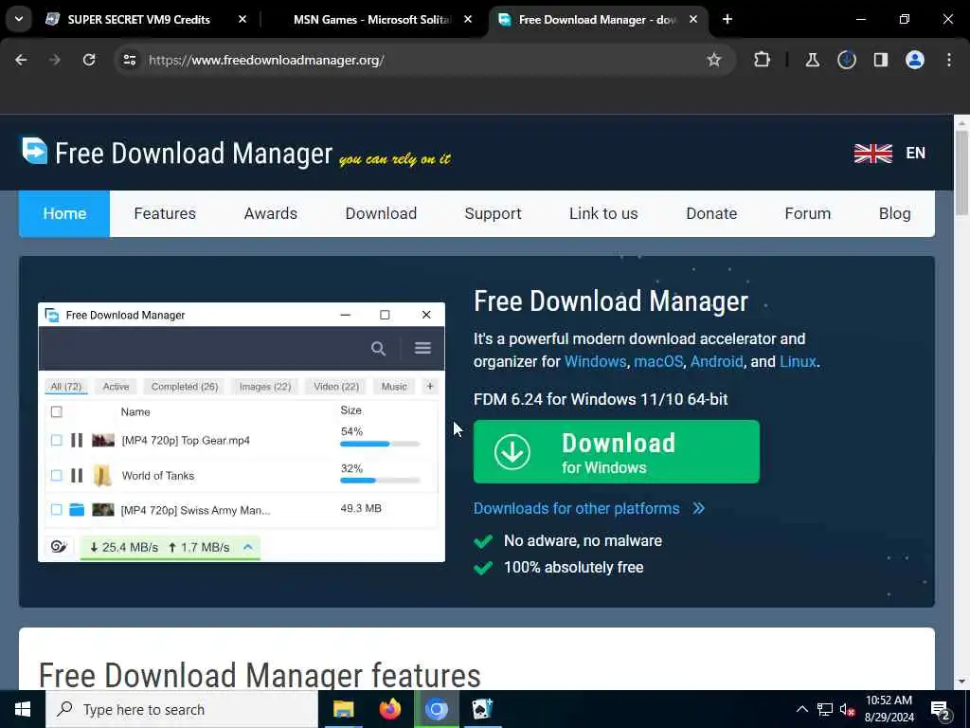Viewport: 970px width, 728px height.
Task: Open the Donate nav item
Action: pos(711,213)
